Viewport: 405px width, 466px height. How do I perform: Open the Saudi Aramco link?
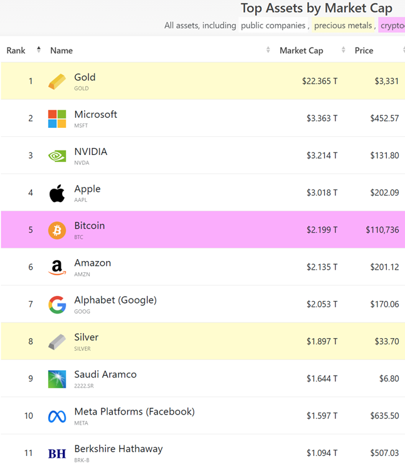pyautogui.click(x=105, y=374)
